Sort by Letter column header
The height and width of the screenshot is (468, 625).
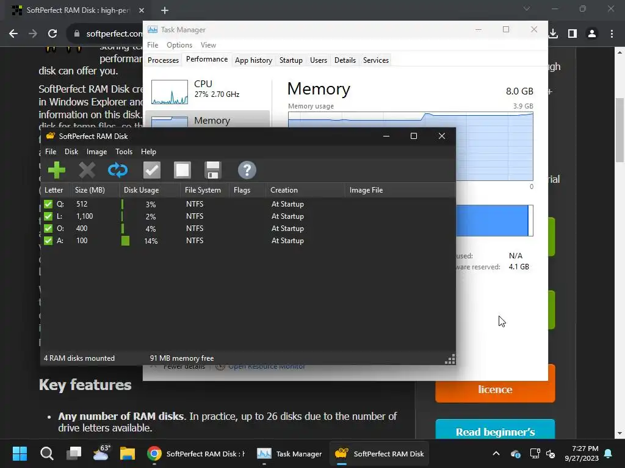tap(56, 190)
